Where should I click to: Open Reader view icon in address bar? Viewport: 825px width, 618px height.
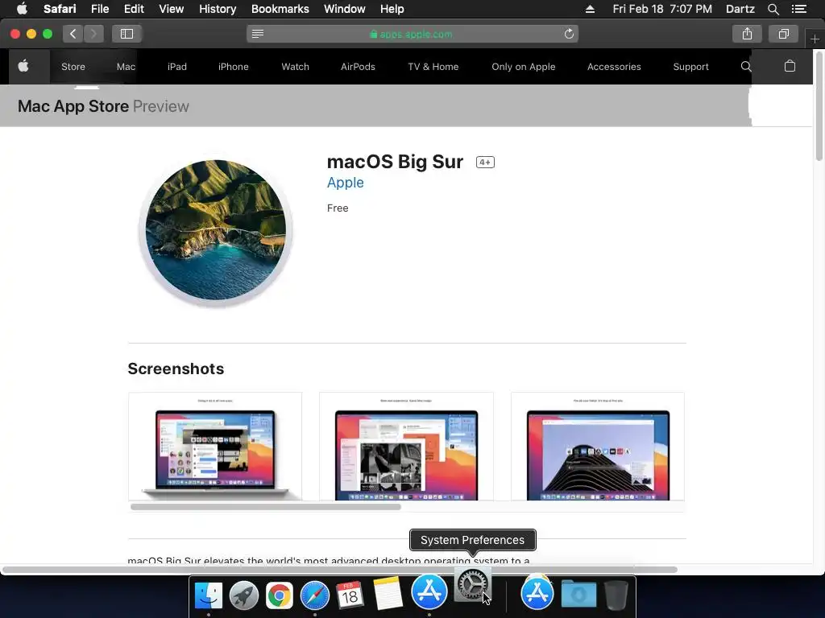[x=258, y=34]
